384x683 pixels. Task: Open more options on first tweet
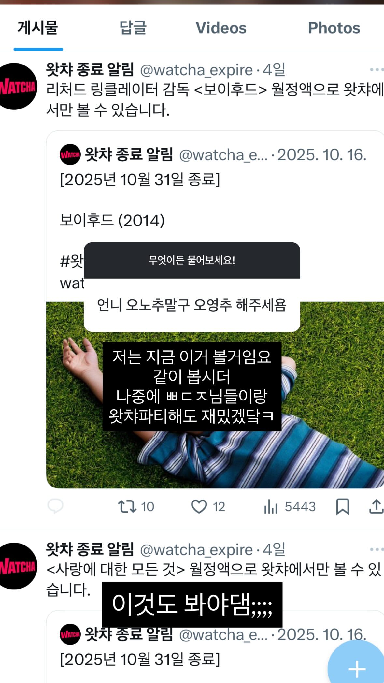tap(377, 69)
